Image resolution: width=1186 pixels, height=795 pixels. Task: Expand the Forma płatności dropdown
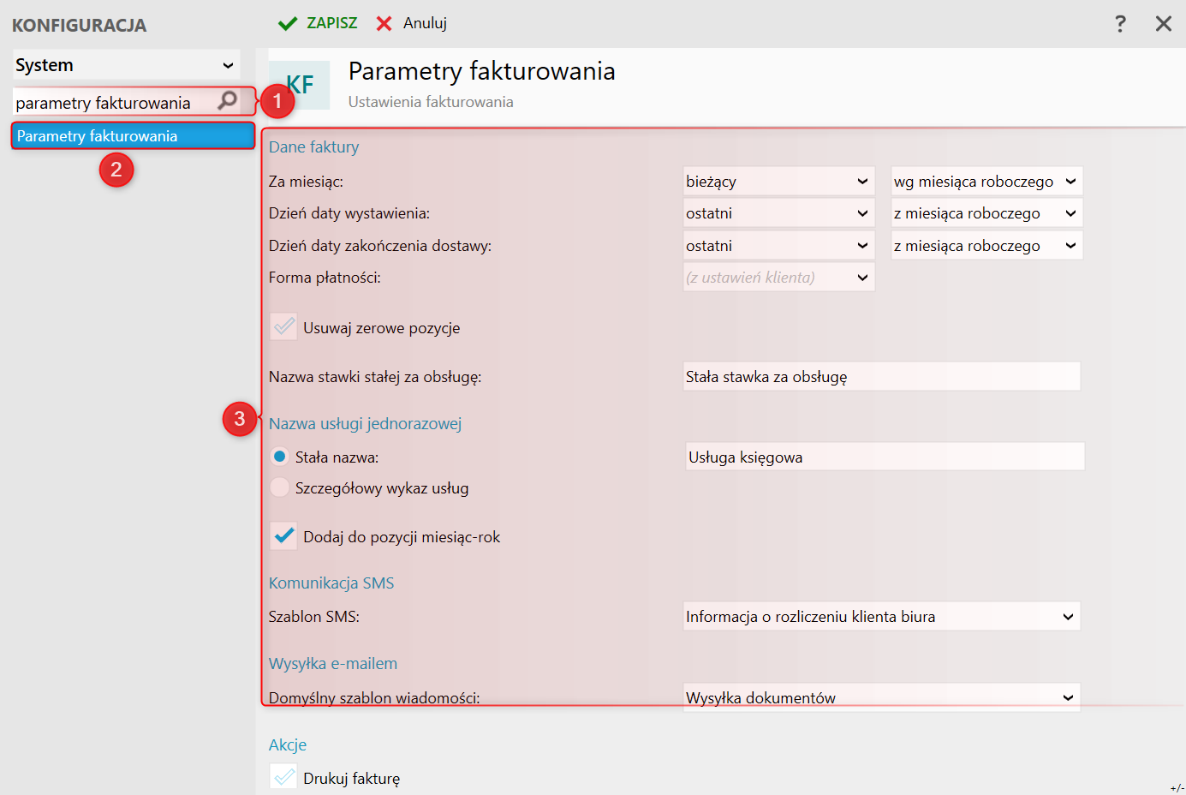[779, 277]
